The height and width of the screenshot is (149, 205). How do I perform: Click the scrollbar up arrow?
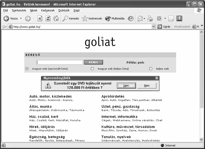pos(201,32)
